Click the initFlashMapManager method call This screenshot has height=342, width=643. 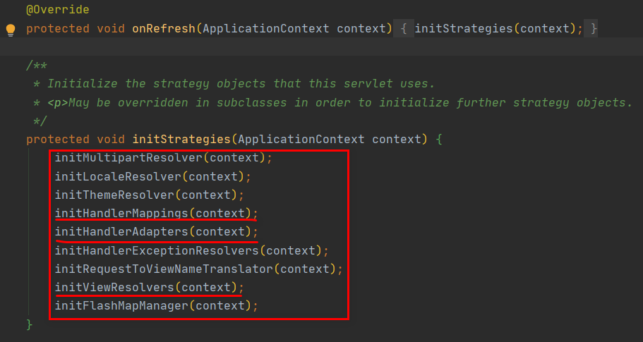tap(121, 305)
